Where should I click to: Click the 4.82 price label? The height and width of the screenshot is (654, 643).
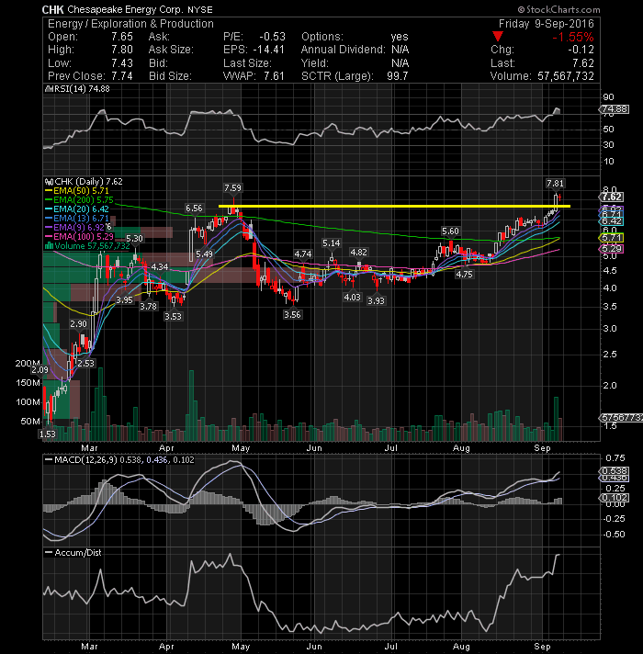tap(358, 253)
